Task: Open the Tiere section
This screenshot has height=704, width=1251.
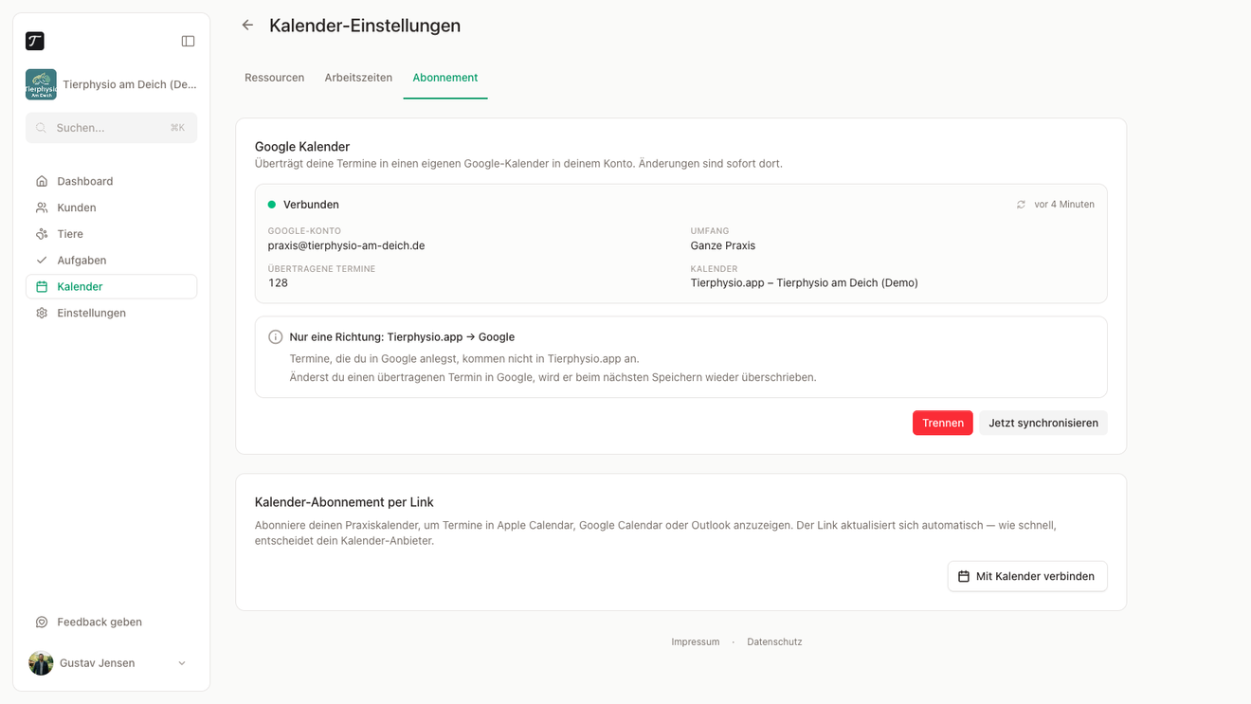Action: (111, 234)
